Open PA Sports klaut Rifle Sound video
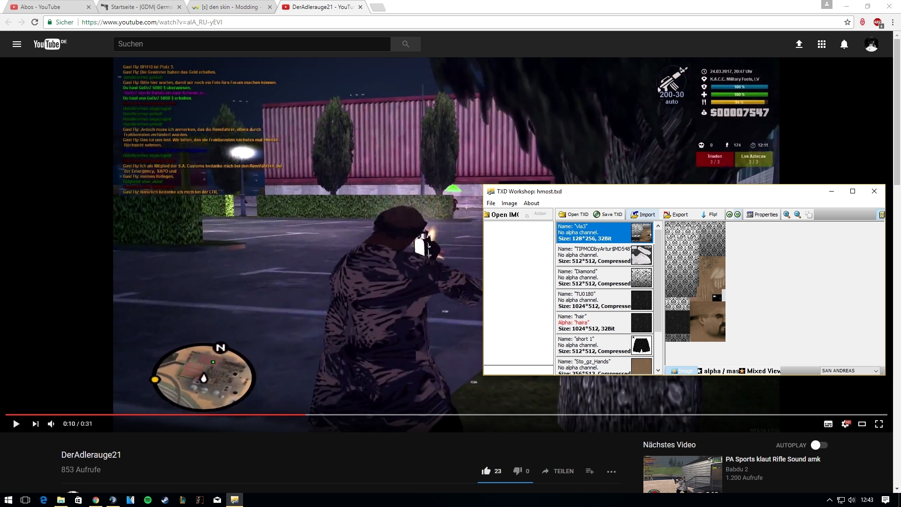Viewport: 901px width, 507px height. click(772, 459)
